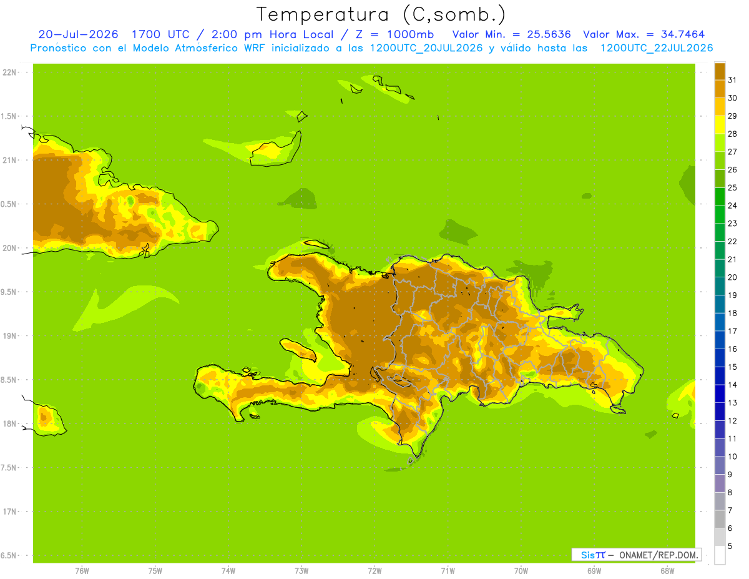Screen dimensions: 749x579
Task: Click the 72W longitude label
Action: click(374, 570)
